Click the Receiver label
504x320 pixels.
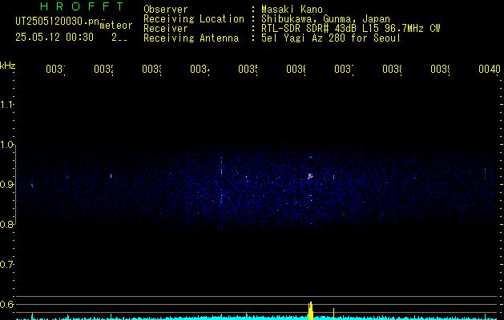[166, 29]
